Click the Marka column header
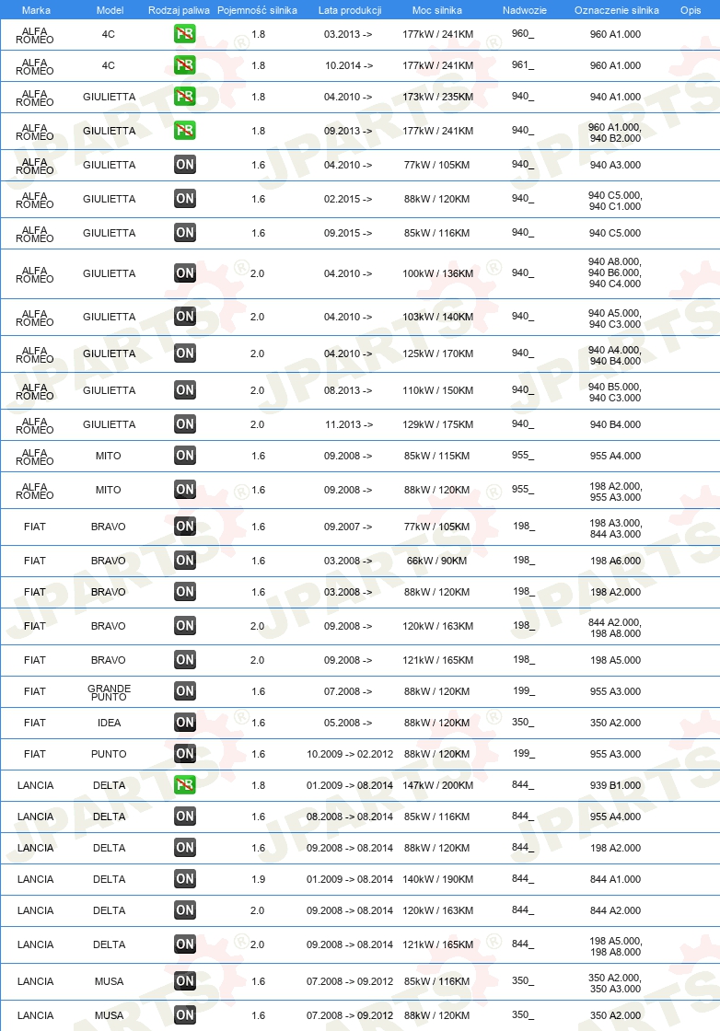The height and width of the screenshot is (1031, 720). coord(36,10)
